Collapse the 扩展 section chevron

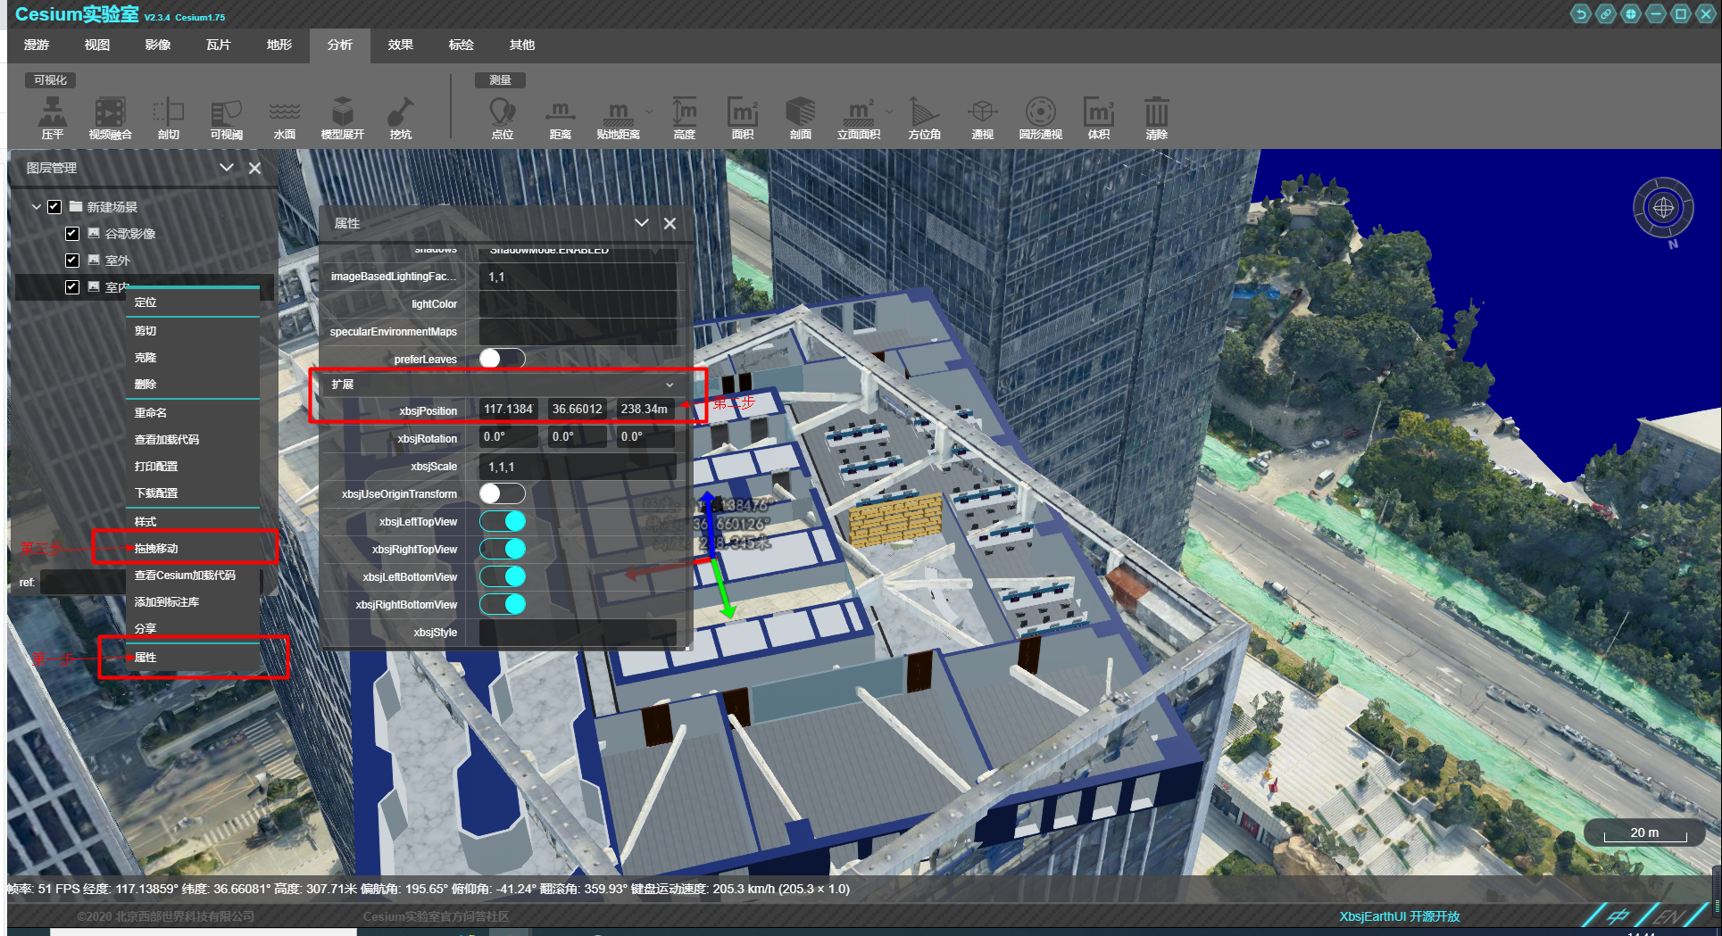[x=670, y=385]
